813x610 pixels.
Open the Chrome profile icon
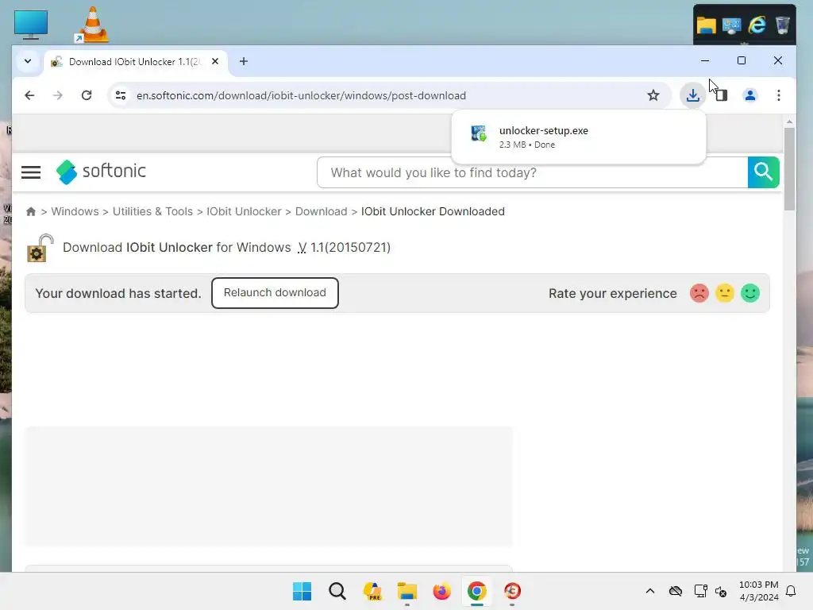(749, 95)
